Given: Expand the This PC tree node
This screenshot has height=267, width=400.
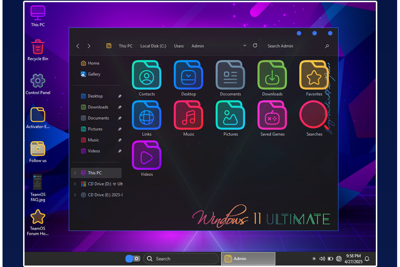Looking at the screenshot, I should pyautogui.click(x=75, y=173).
